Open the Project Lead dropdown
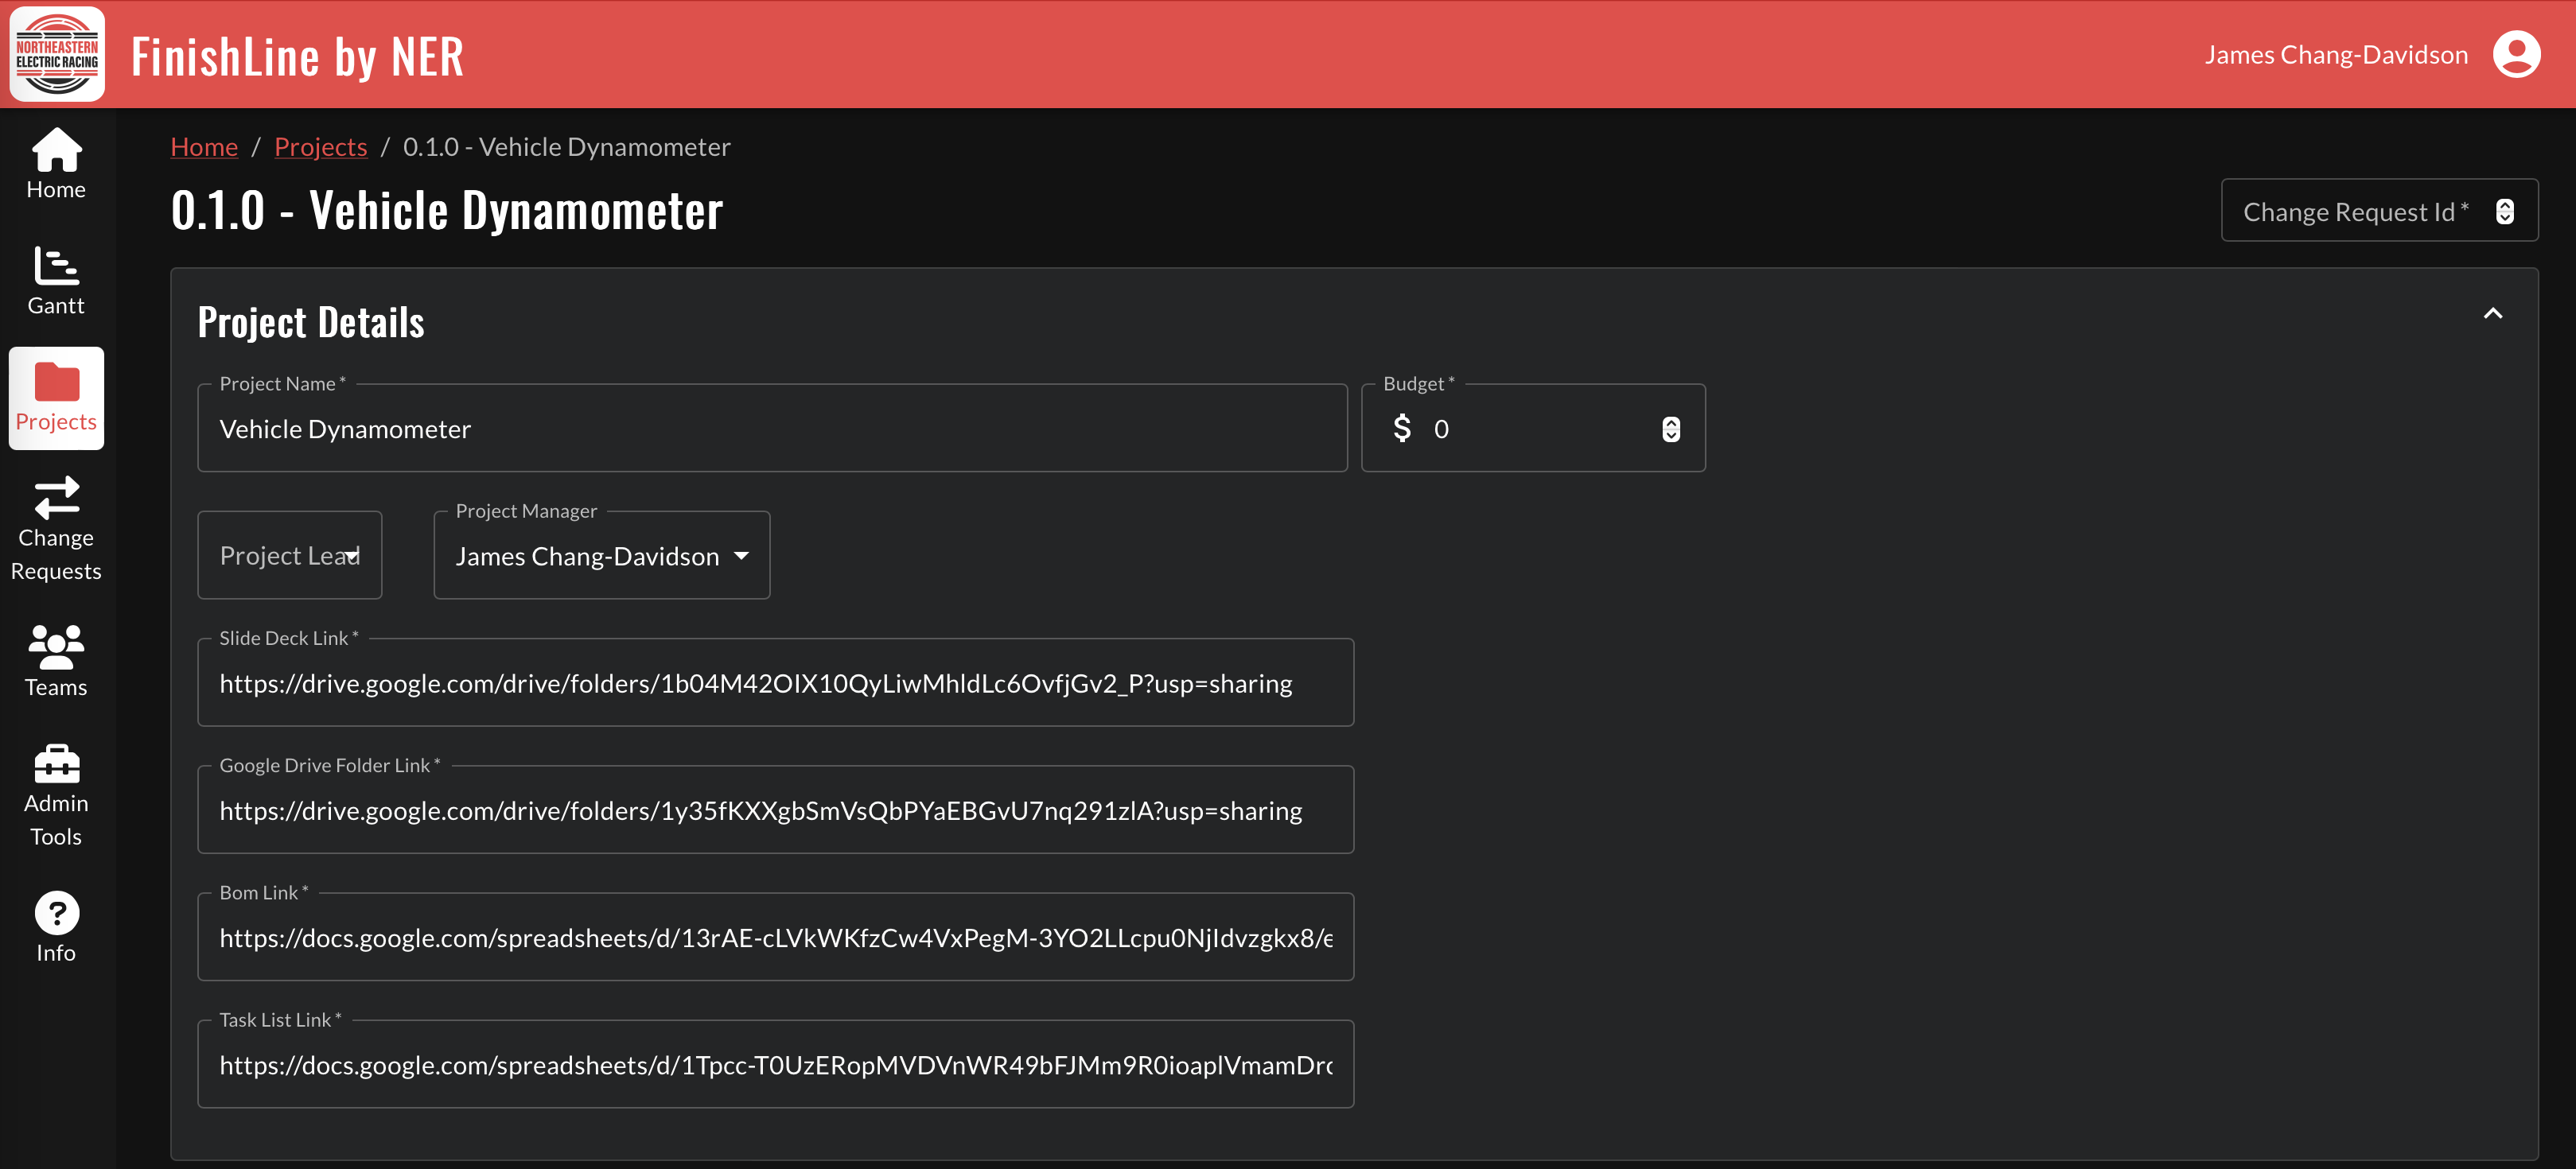This screenshot has width=2576, height=1169. pos(289,556)
